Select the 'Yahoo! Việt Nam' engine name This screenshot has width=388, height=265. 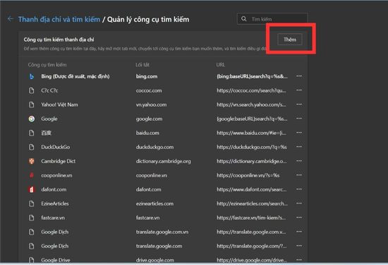point(59,105)
